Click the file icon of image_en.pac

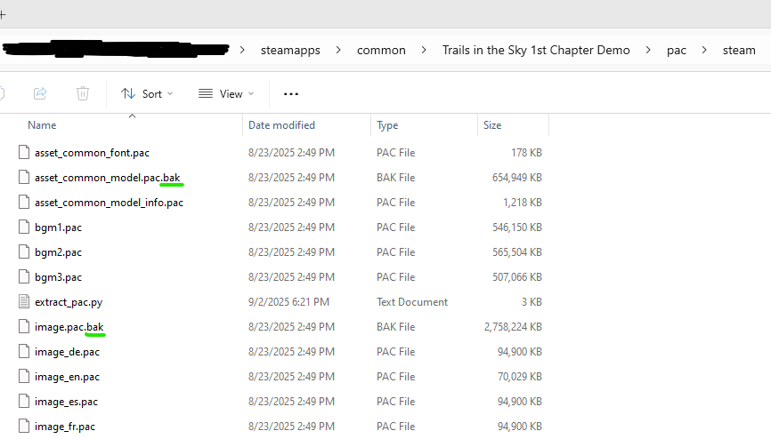pyautogui.click(x=24, y=377)
